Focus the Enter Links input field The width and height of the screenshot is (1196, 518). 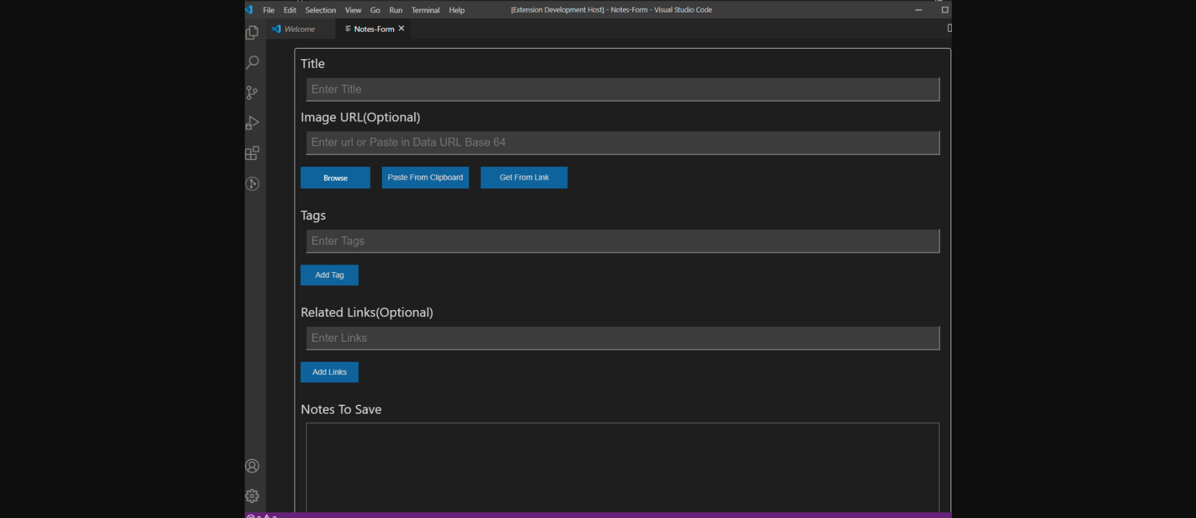point(623,338)
